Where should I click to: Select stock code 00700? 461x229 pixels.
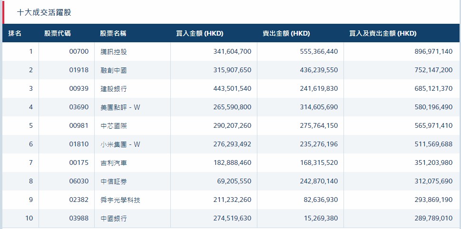(79, 52)
